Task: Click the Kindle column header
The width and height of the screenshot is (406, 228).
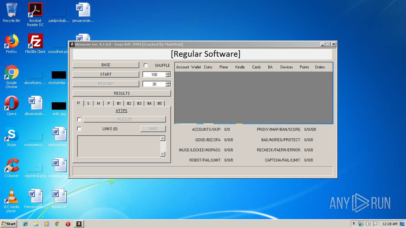Action: (x=240, y=67)
